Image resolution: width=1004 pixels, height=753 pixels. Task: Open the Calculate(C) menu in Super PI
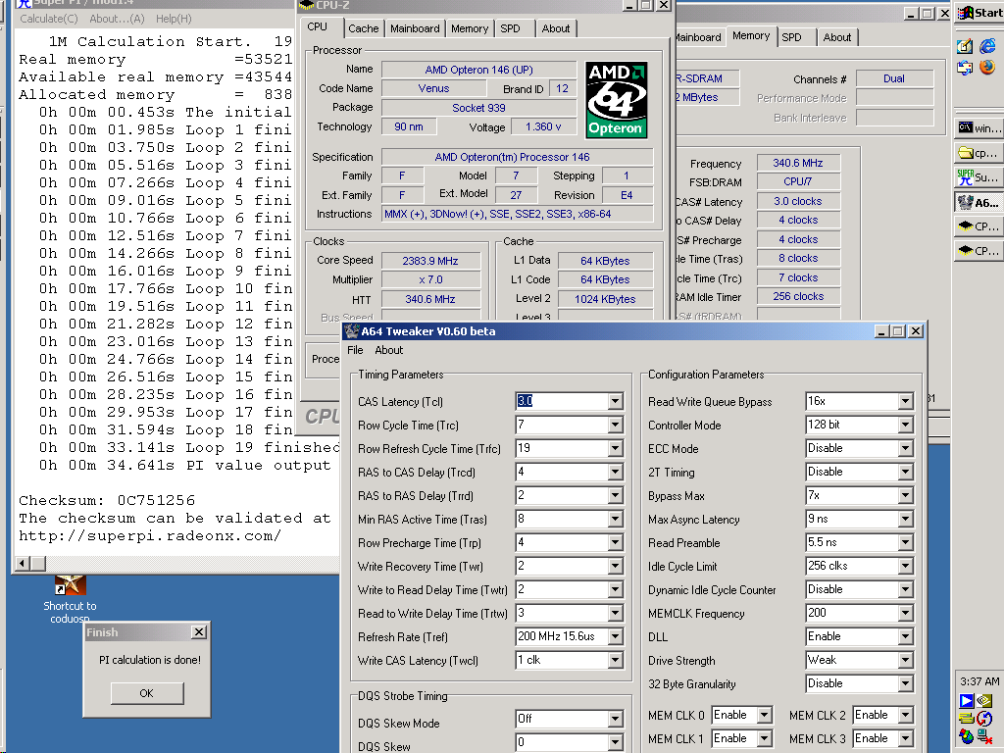[x=49, y=19]
